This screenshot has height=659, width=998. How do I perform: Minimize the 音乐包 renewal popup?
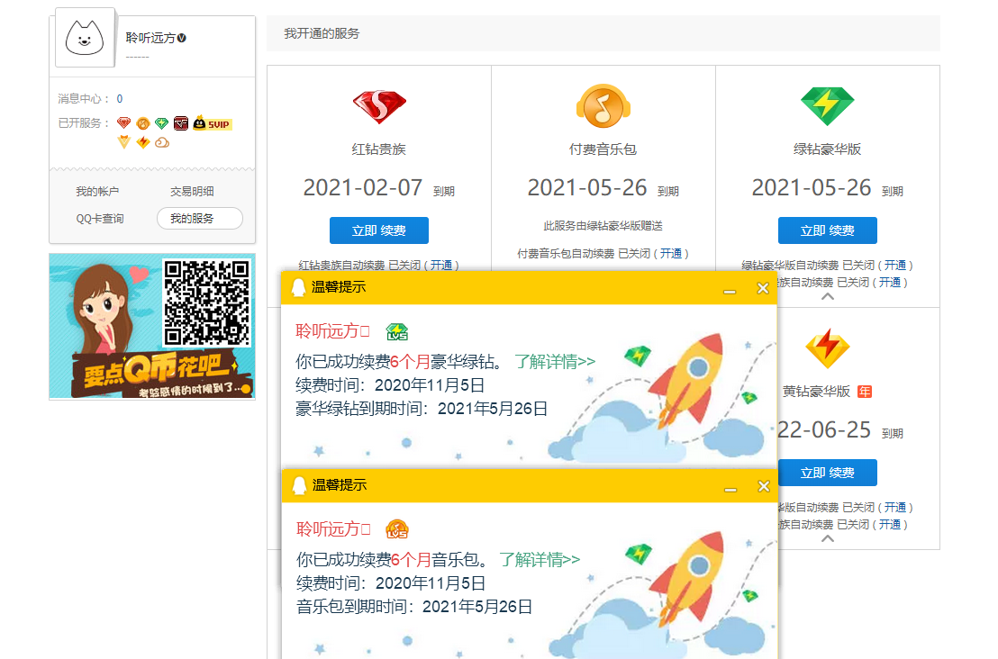pos(730,489)
